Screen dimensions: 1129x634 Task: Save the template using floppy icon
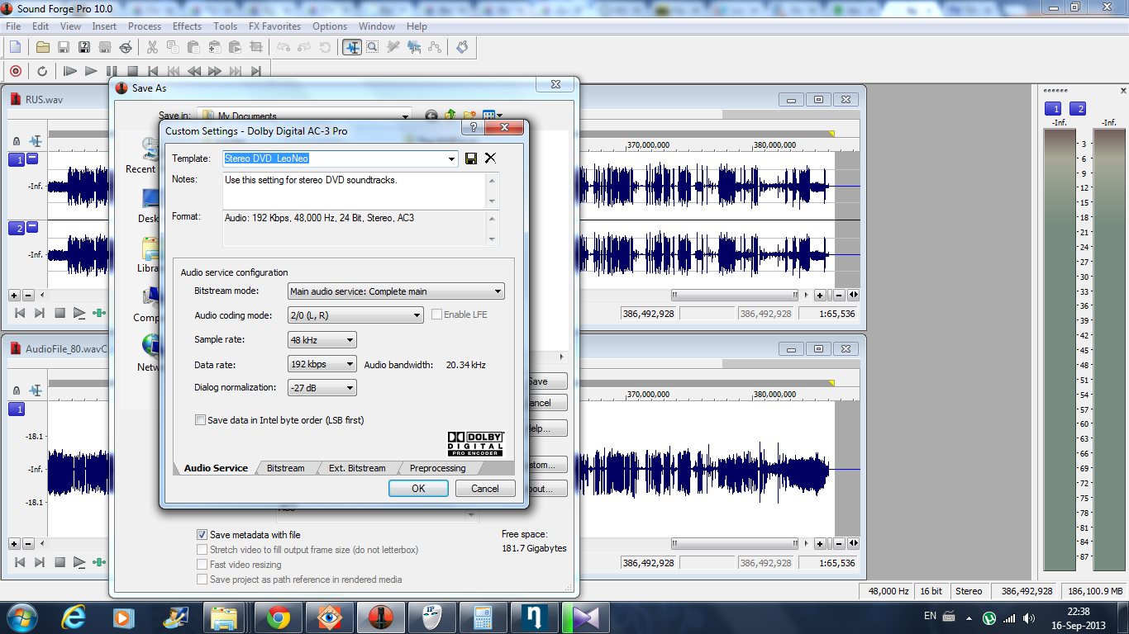click(471, 158)
